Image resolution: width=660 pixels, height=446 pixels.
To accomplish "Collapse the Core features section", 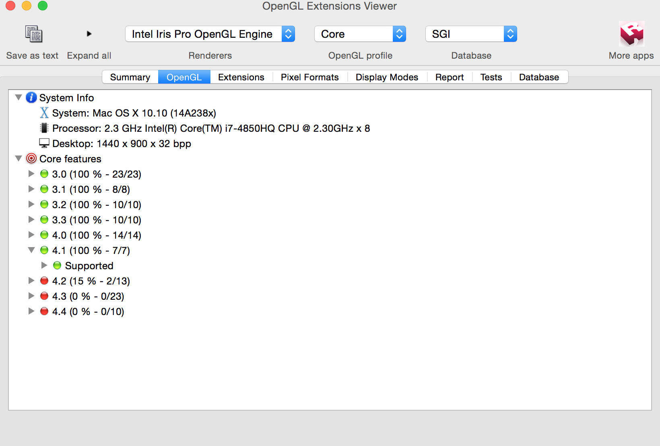I will 19,159.
